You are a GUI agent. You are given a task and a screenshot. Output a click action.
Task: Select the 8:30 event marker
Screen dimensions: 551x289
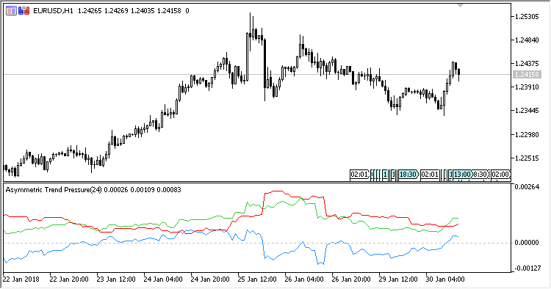(480, 175)
